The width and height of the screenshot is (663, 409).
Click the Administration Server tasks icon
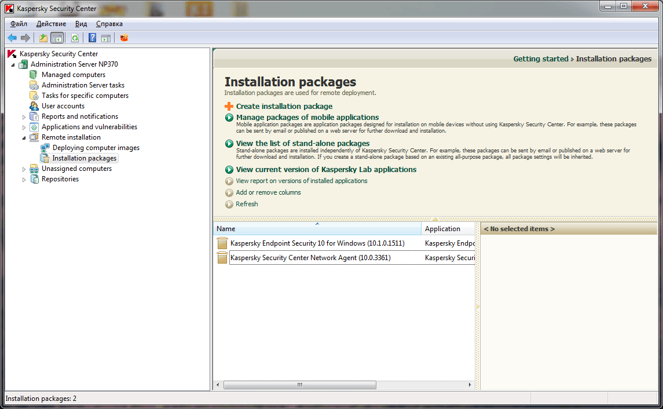coord(34,85)
